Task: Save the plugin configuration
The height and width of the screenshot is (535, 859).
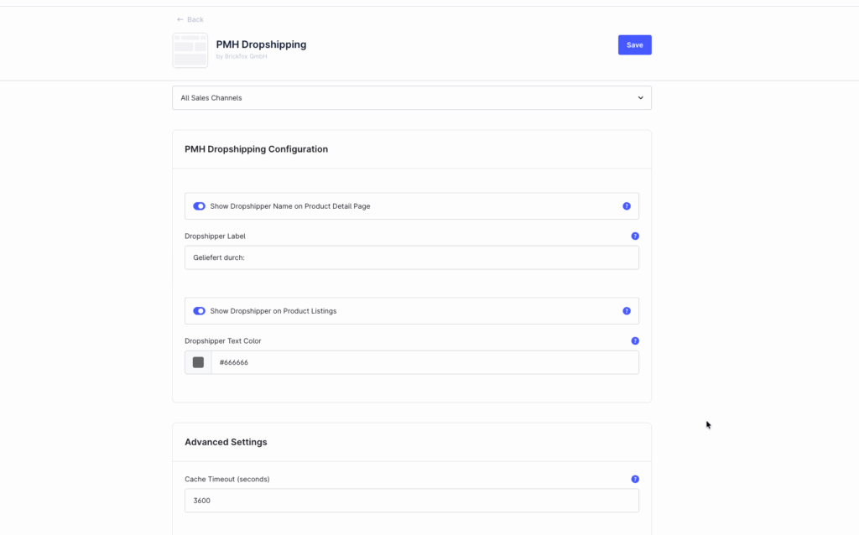Action: pos(634,45)
